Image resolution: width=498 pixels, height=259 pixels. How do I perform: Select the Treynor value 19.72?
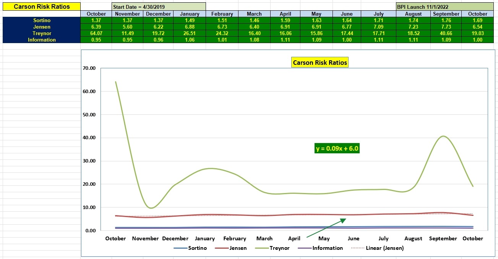159,33
